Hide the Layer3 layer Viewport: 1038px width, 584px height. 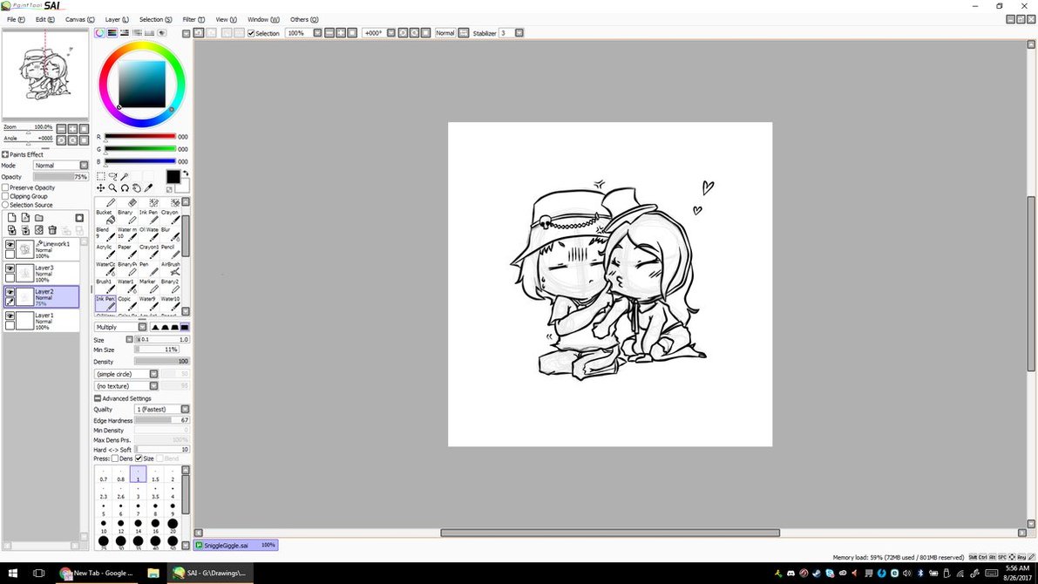[10, 268]
